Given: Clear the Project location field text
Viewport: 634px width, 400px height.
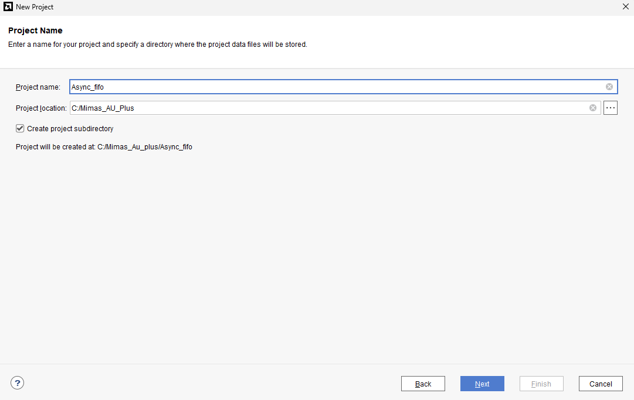Looking at the screenshot, I should pyautogui.click(x=593, y=108).
